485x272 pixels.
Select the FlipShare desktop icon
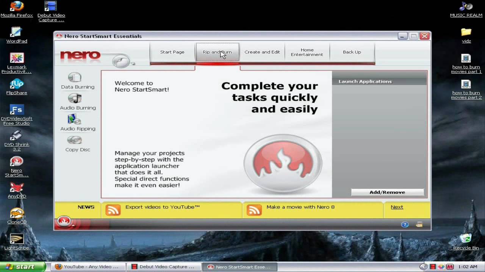[17, 87]
